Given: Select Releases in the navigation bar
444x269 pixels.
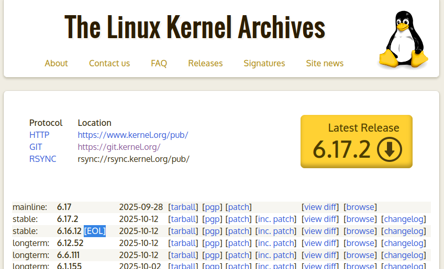Looking at the screenshot, I should (205, 63).
